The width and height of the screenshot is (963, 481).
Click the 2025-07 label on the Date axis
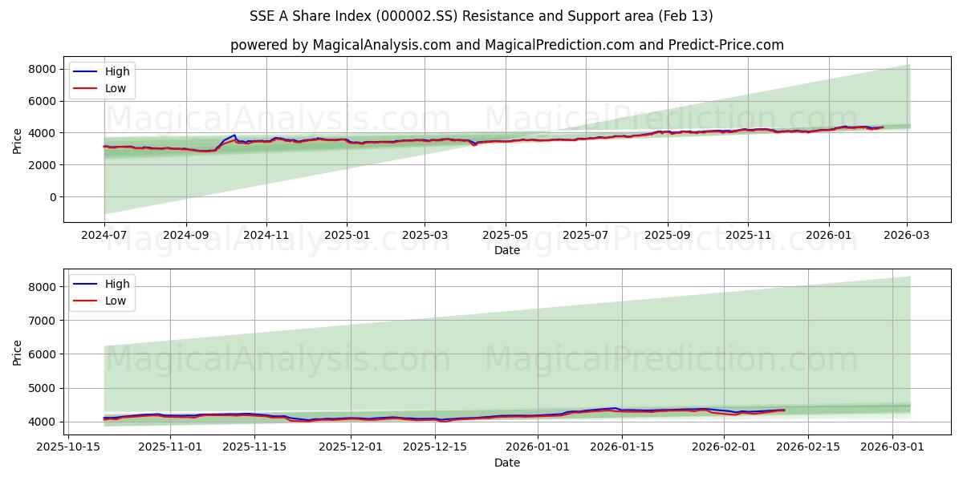pyautogui.click(x=587, y=232)
